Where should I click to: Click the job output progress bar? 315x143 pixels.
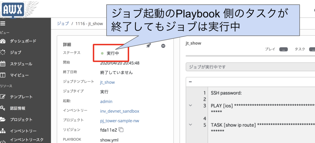(250, 56)
